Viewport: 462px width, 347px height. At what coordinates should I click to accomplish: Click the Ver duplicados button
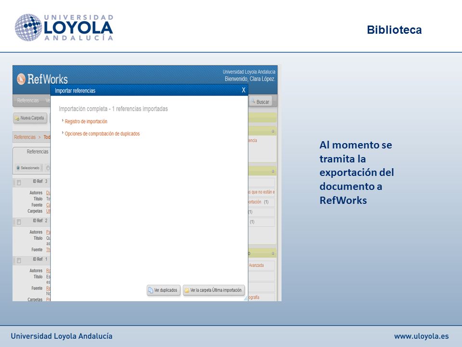tap(164, 290)
